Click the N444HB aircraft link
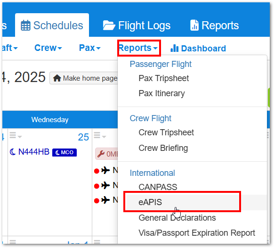The width and height of the screenshot is (274, 248). click(x=34, y=152)
